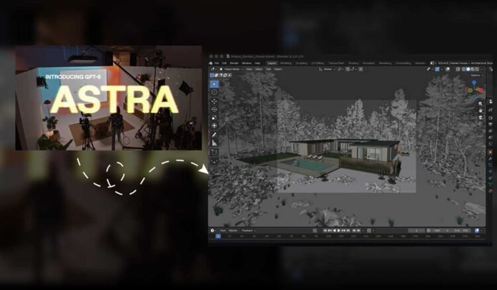The width and height of the screenshot is (497, 290).
Task: Expand the viewport Options dropdown
Action: [x=476, y=75]
